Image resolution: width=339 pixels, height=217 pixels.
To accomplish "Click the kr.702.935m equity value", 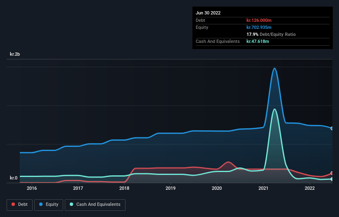I will (x=259, y=27).
